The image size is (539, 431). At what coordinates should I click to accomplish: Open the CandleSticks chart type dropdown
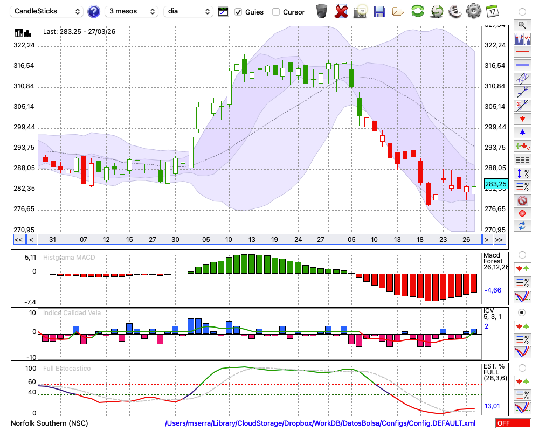[x=47, y=11]
